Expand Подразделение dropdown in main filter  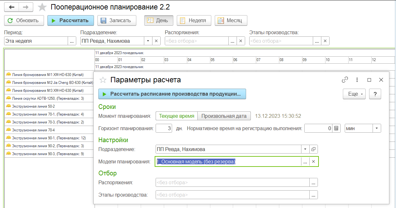coord(148,41)
